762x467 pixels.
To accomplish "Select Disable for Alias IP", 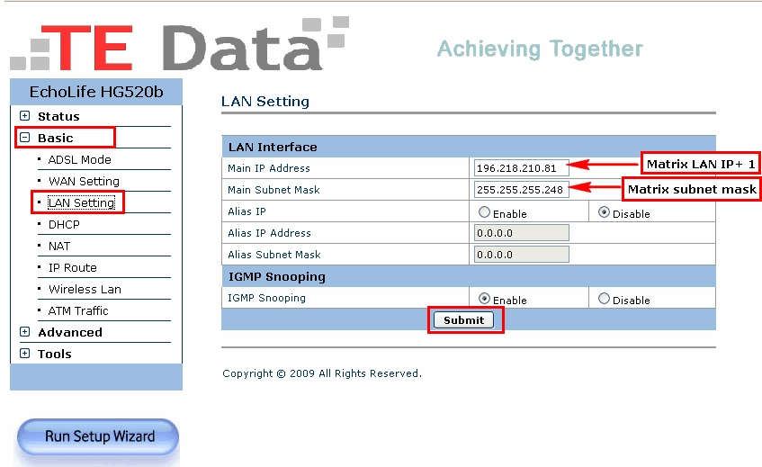I will 604,213.
